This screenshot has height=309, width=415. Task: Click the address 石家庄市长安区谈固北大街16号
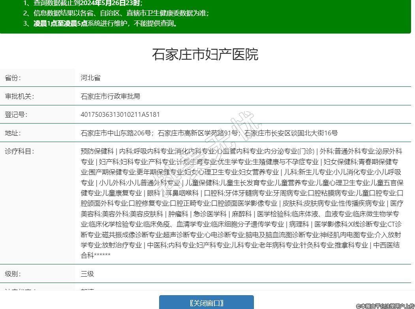point(291,133)
